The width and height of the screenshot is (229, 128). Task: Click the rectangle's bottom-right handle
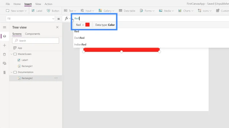point(159,52)
